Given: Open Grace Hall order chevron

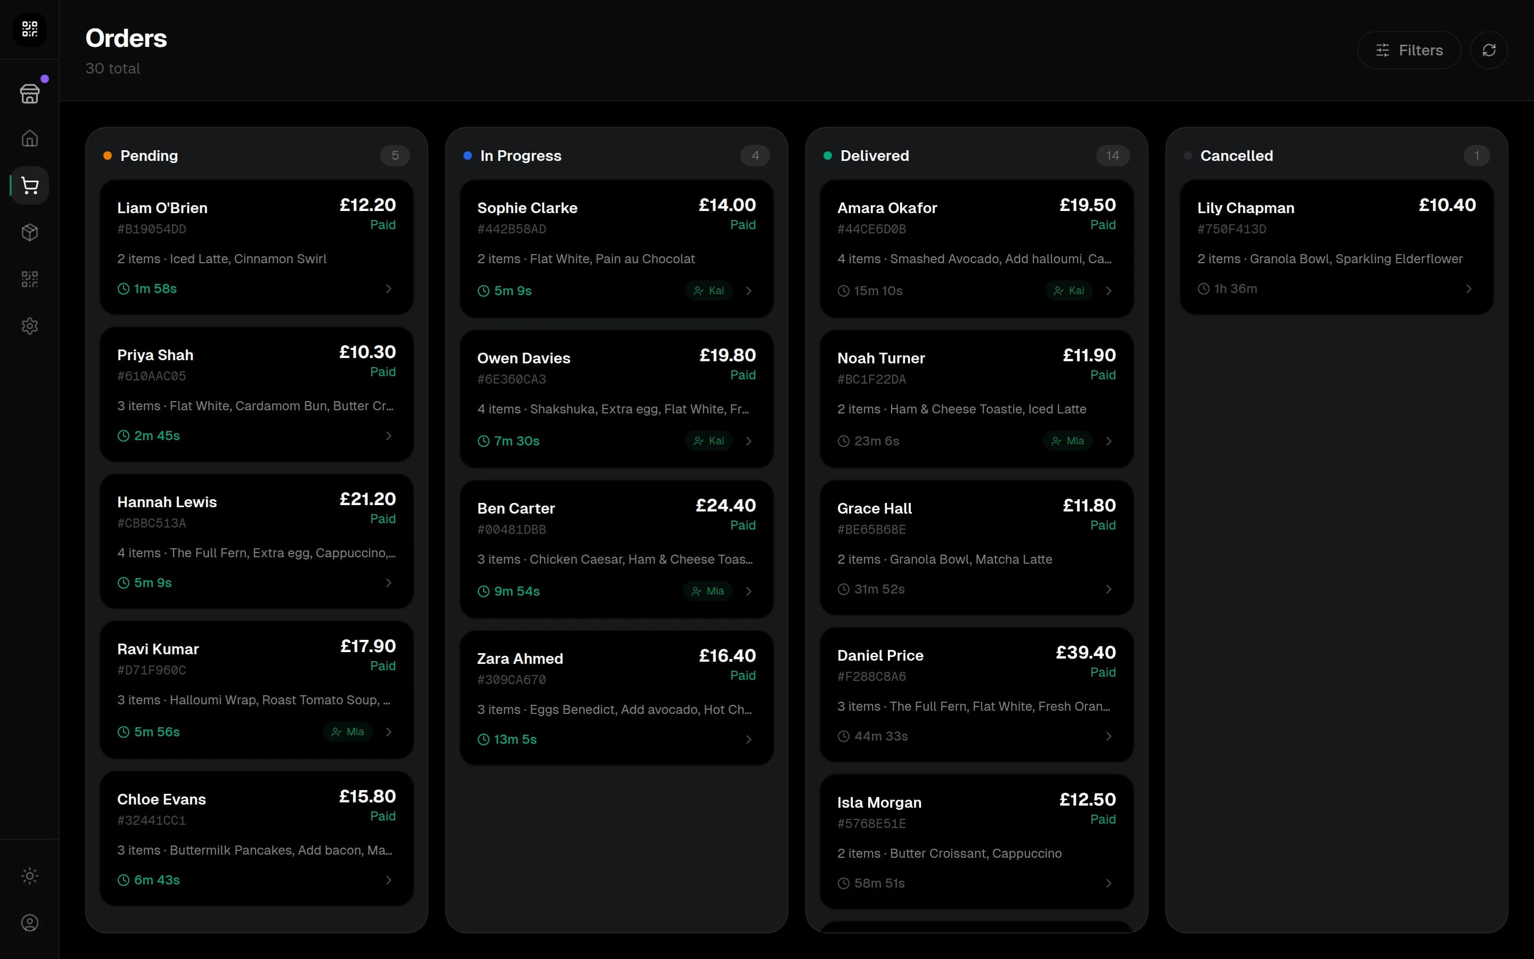Looking at the screenshot, I should click(x=1108, y=589).
